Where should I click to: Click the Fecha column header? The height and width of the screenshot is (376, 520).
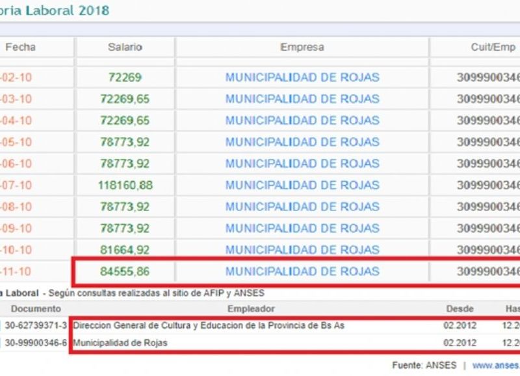tap(20, 47)
